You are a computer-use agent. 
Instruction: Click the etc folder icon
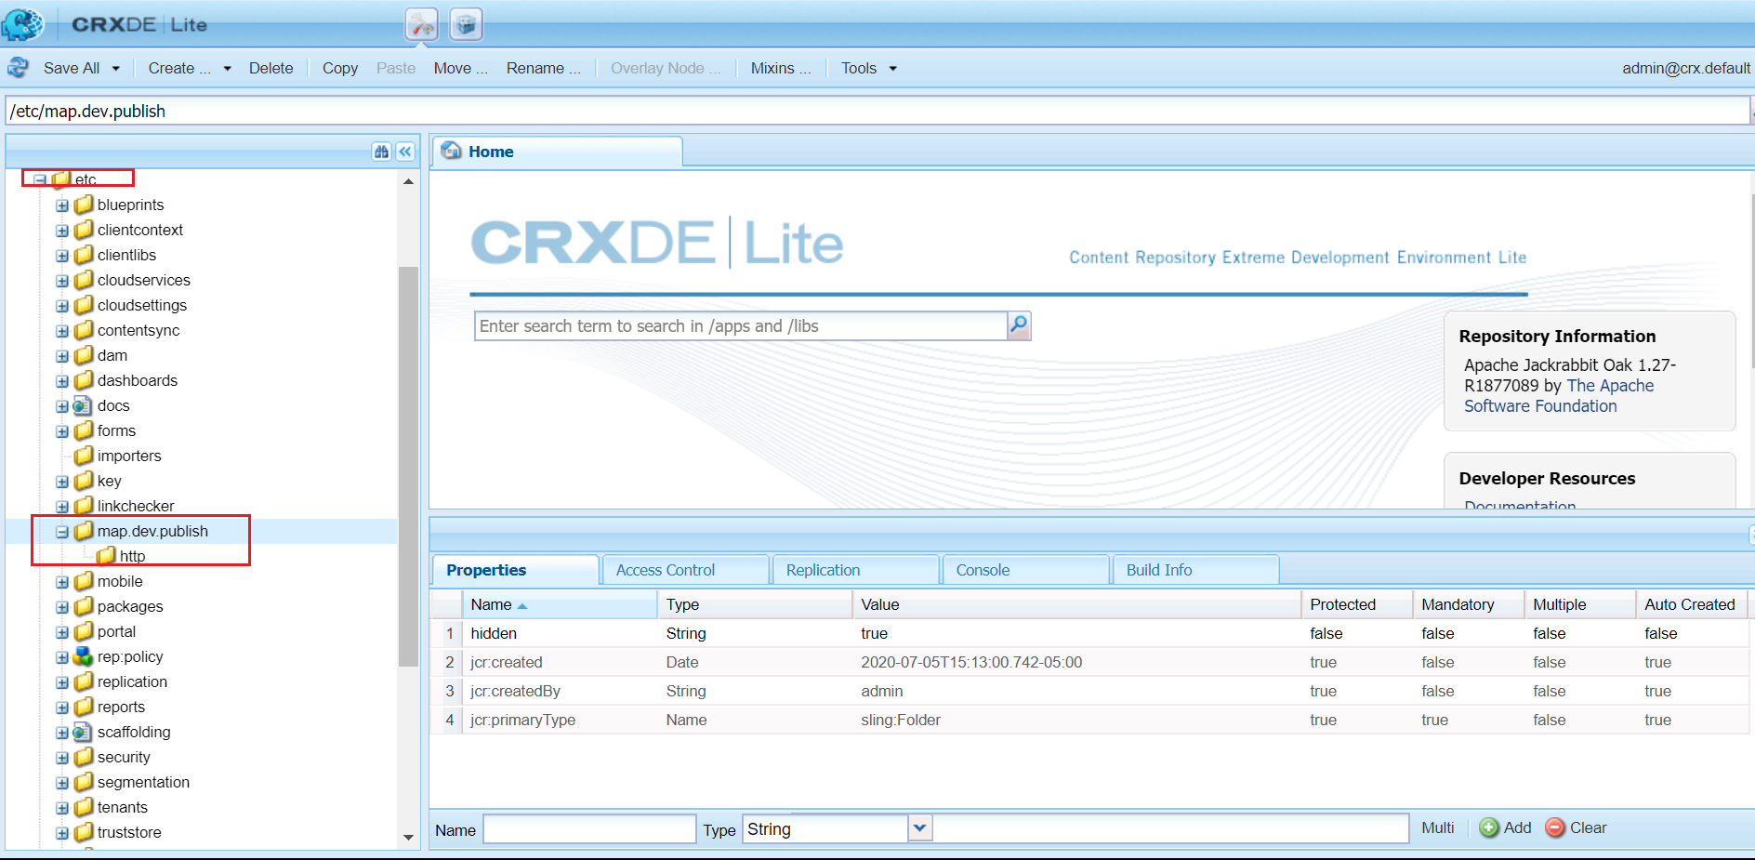pos(61,179)
